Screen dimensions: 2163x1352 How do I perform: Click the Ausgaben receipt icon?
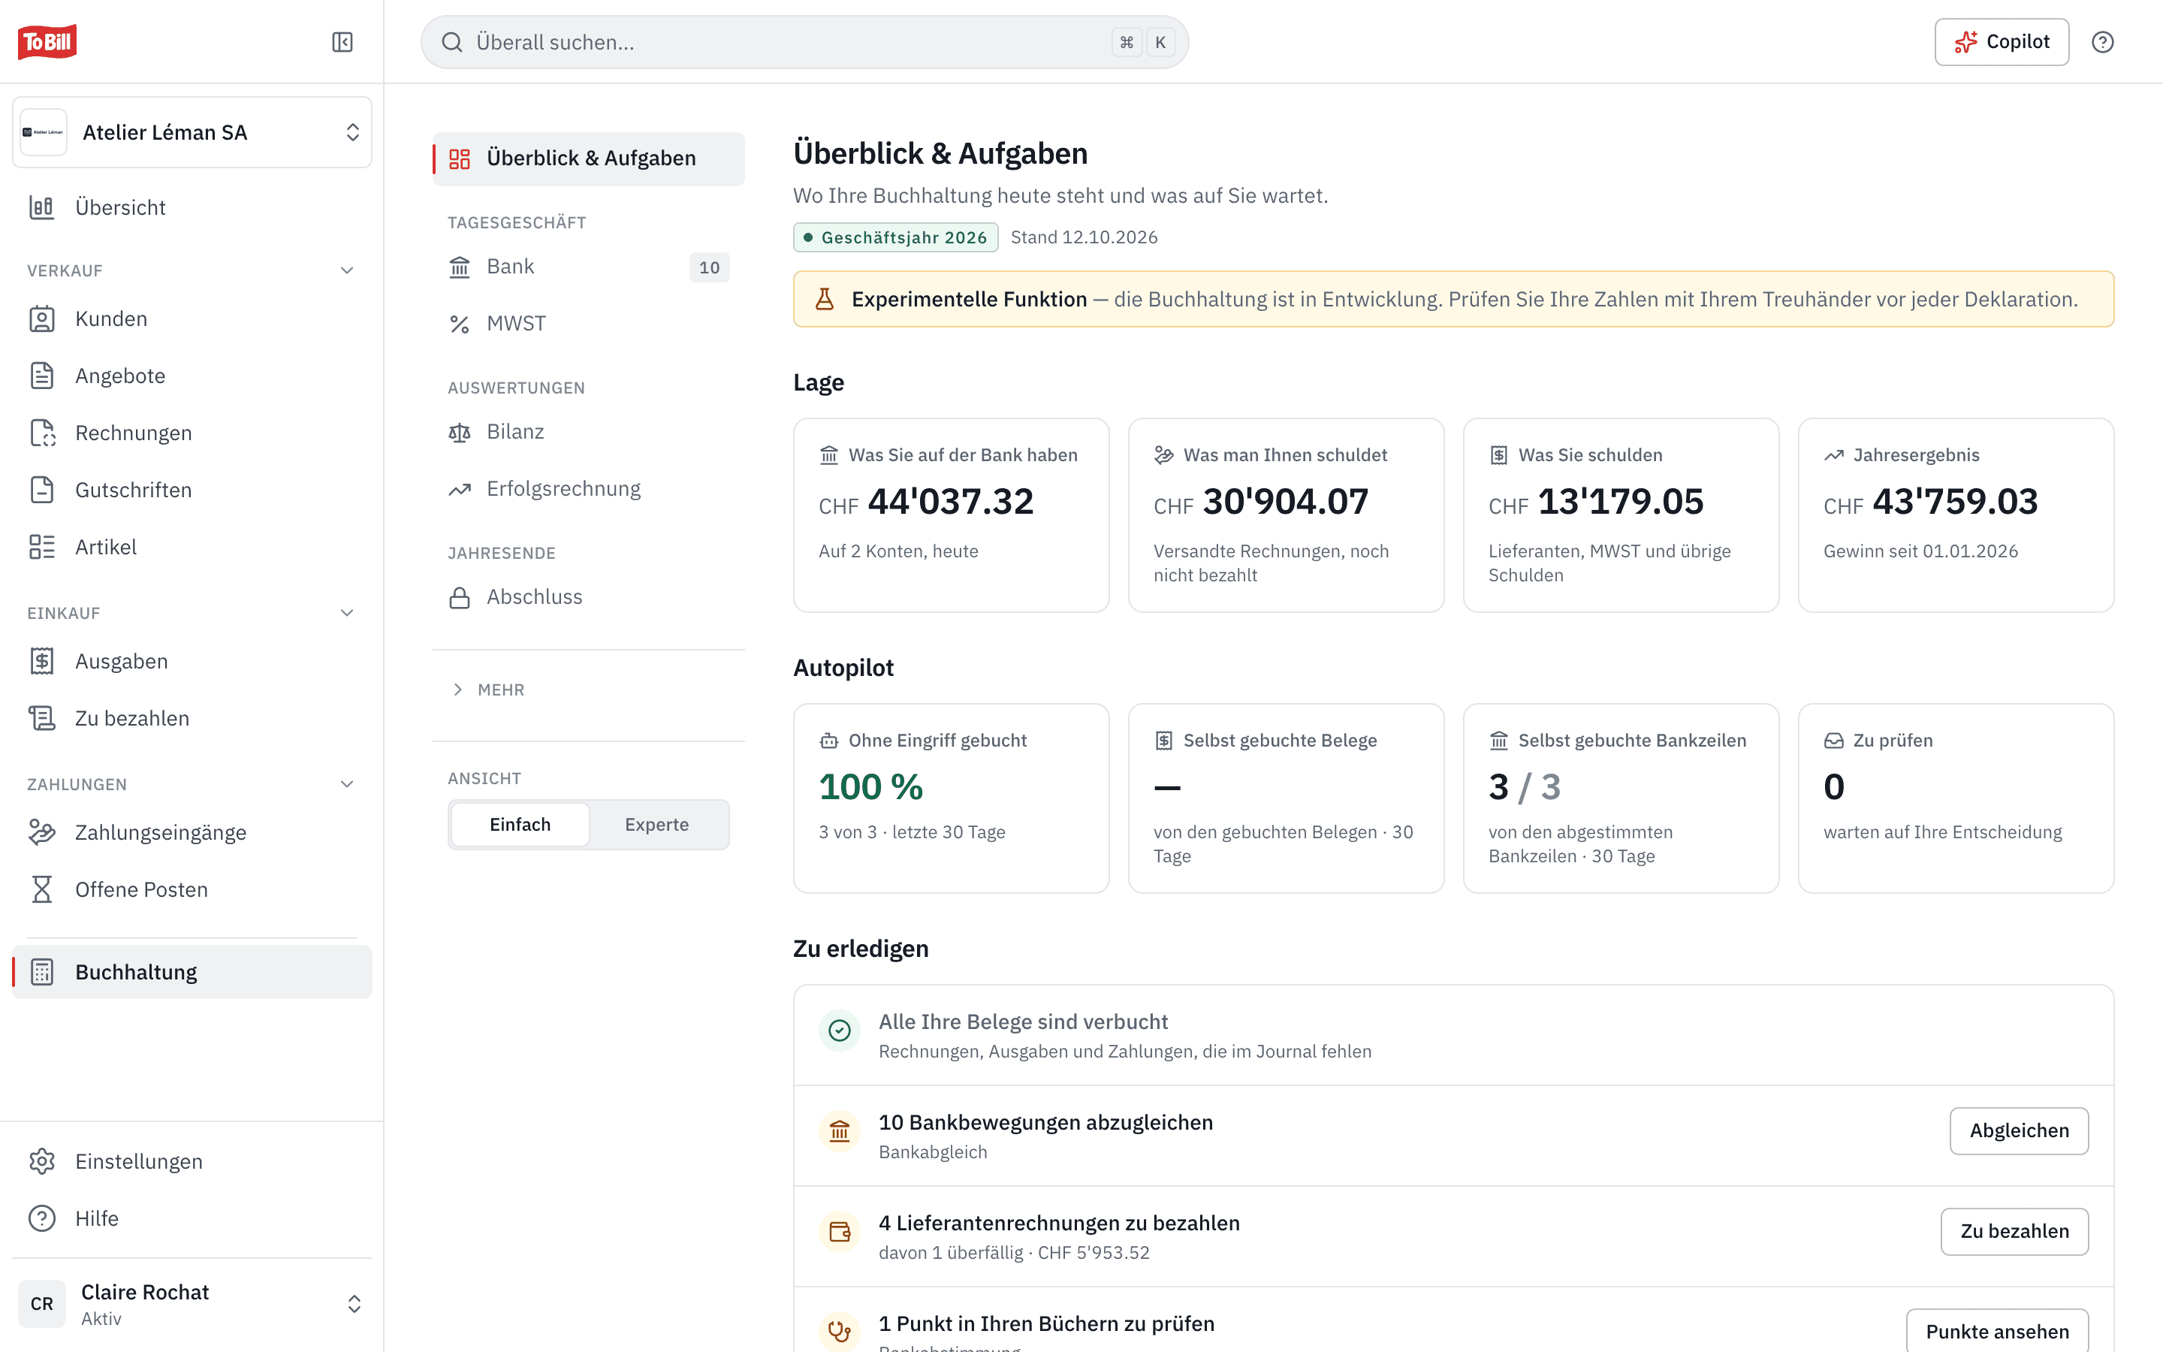pos(42,662)
